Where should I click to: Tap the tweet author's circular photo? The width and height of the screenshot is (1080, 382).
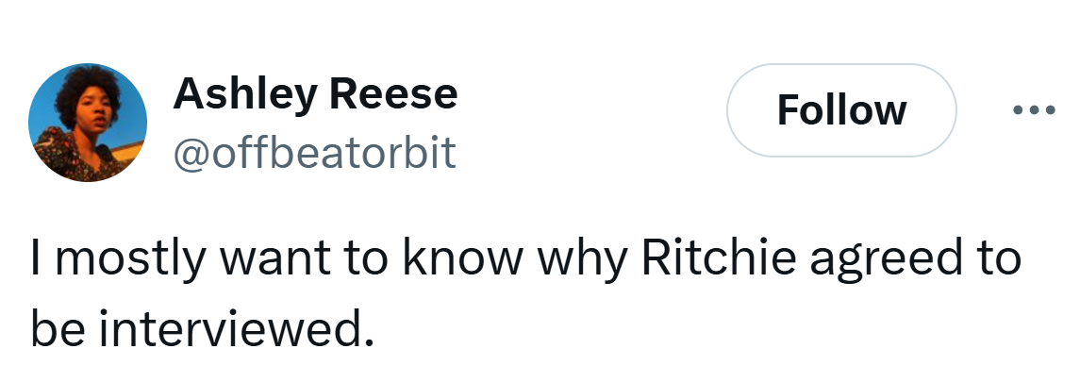pyautogui.click(x=88, y=124)
